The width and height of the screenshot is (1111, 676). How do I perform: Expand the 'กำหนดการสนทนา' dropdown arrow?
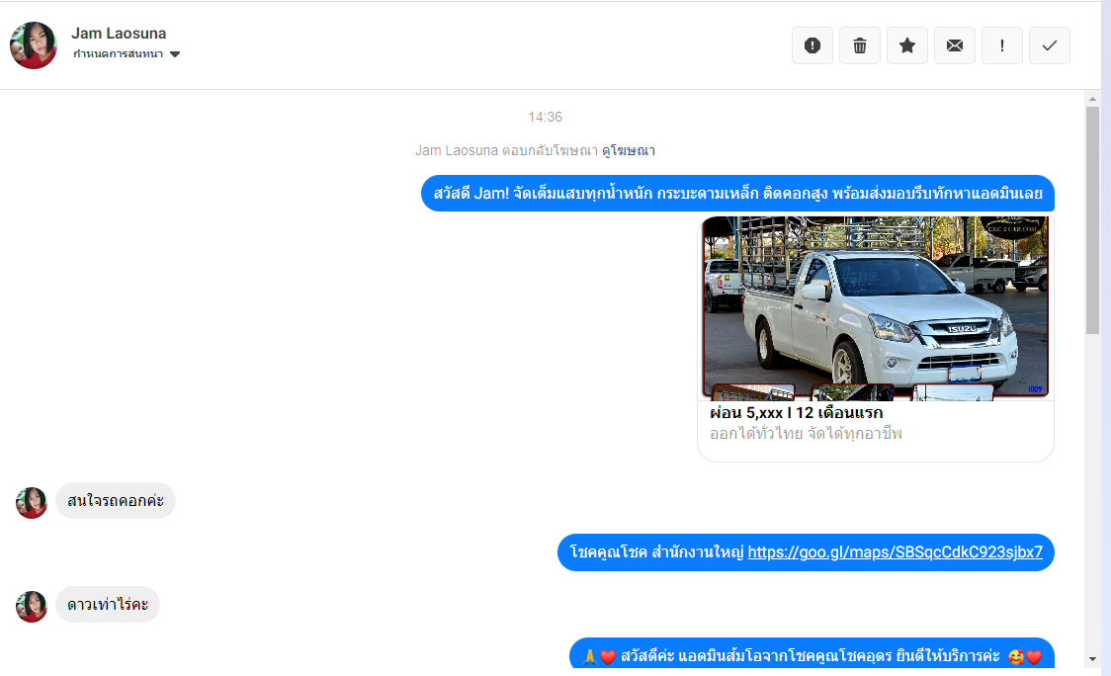pos(175,54)
